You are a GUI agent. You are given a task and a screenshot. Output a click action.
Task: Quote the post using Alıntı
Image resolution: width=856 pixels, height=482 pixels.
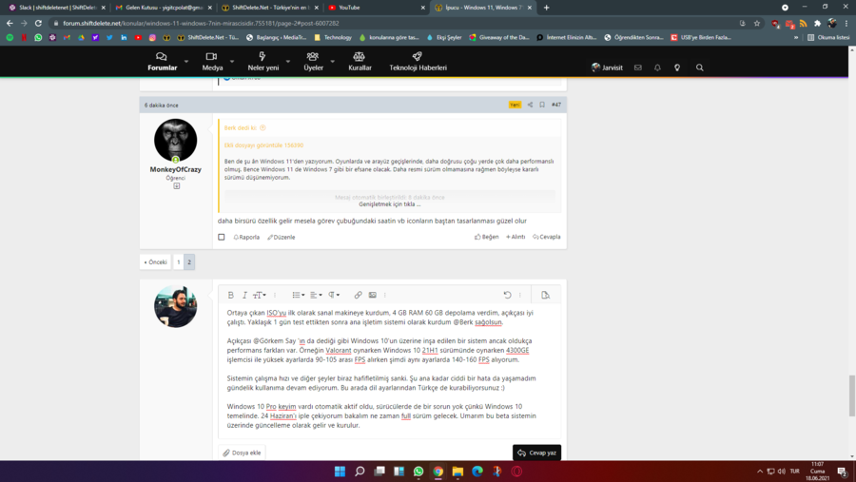pos(516,237)
